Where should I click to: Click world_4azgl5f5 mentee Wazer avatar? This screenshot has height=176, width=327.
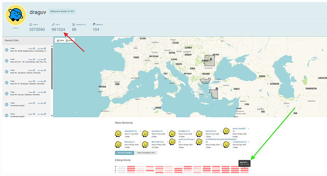(226, 131)
